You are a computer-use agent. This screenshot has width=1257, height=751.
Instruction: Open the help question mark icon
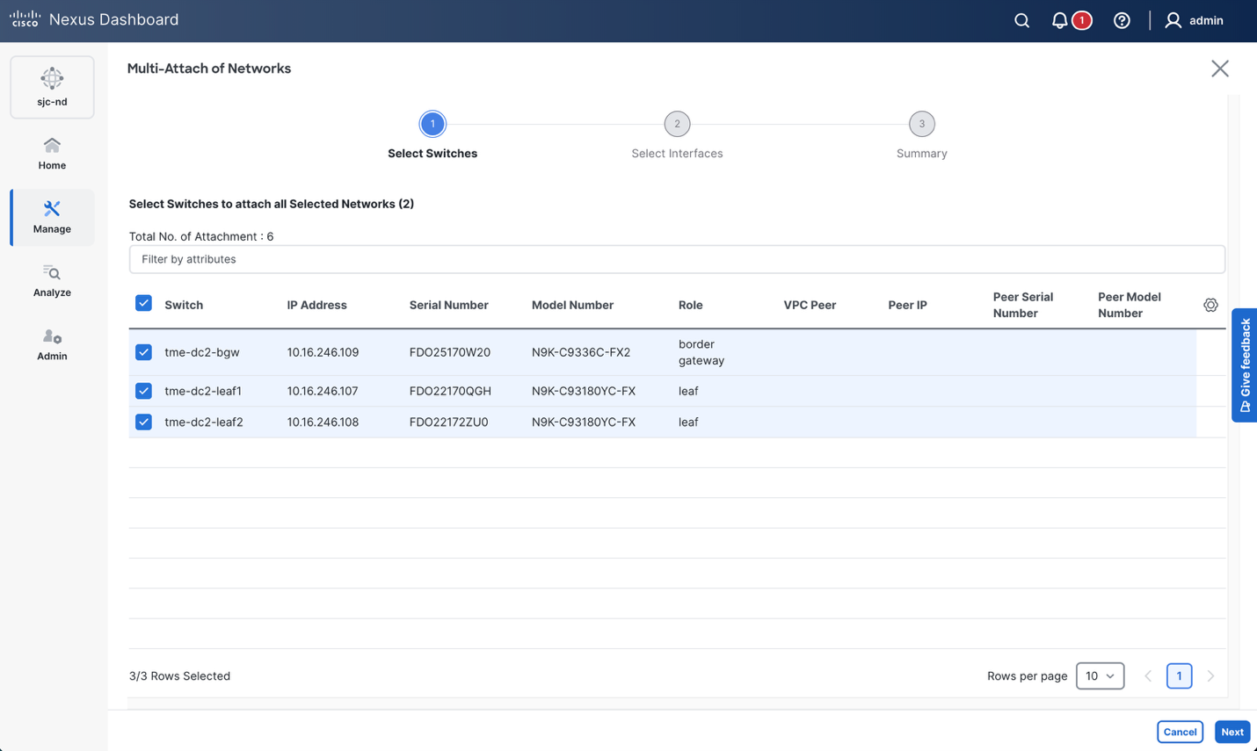pos(1122,20)
